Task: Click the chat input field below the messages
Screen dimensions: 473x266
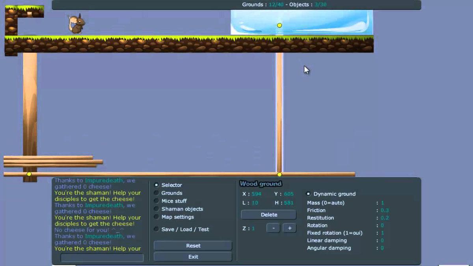Action: [x=102, y=257]
